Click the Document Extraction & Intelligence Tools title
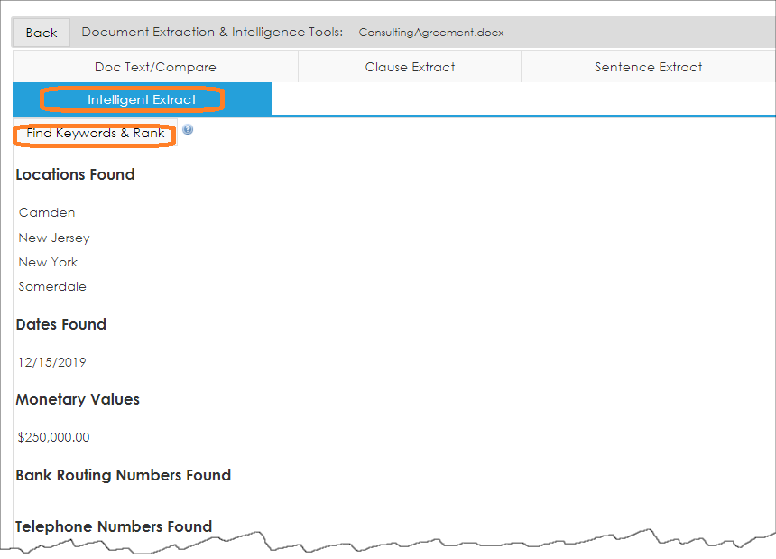Viewport: 776px width, 559px height. coord(212,32)
